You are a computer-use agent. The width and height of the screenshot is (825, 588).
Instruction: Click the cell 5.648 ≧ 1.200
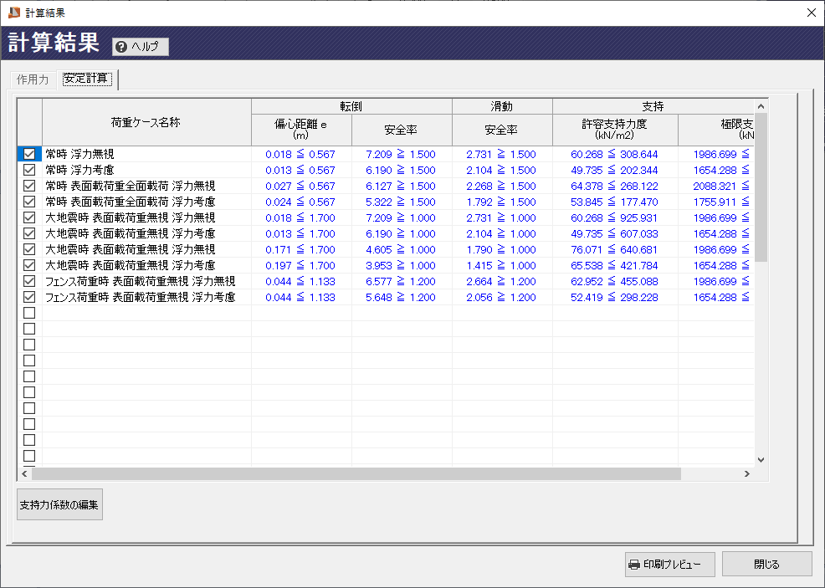(x=401, y=297)
